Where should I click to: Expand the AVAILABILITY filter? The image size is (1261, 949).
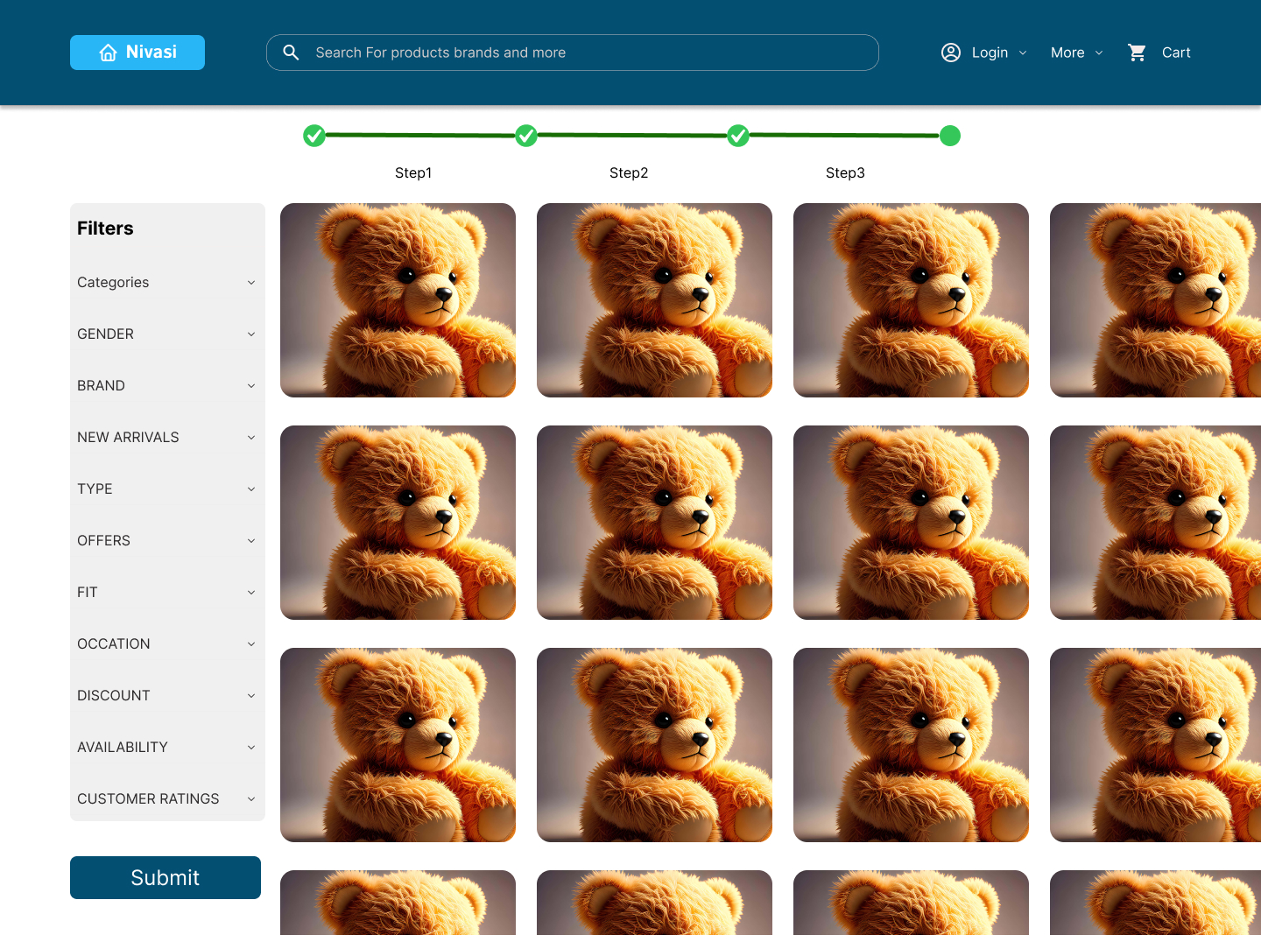pyautogui.click(x=166, y=747)
